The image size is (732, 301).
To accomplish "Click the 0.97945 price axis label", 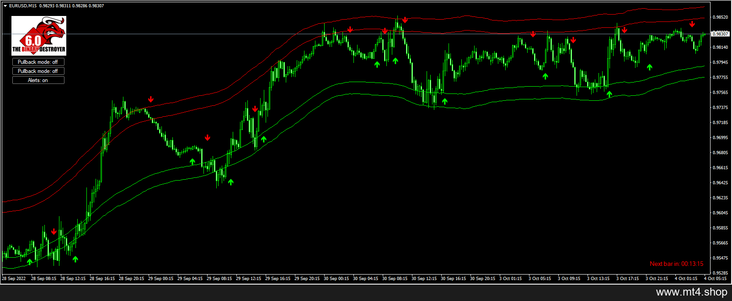I will pos(721,62).
